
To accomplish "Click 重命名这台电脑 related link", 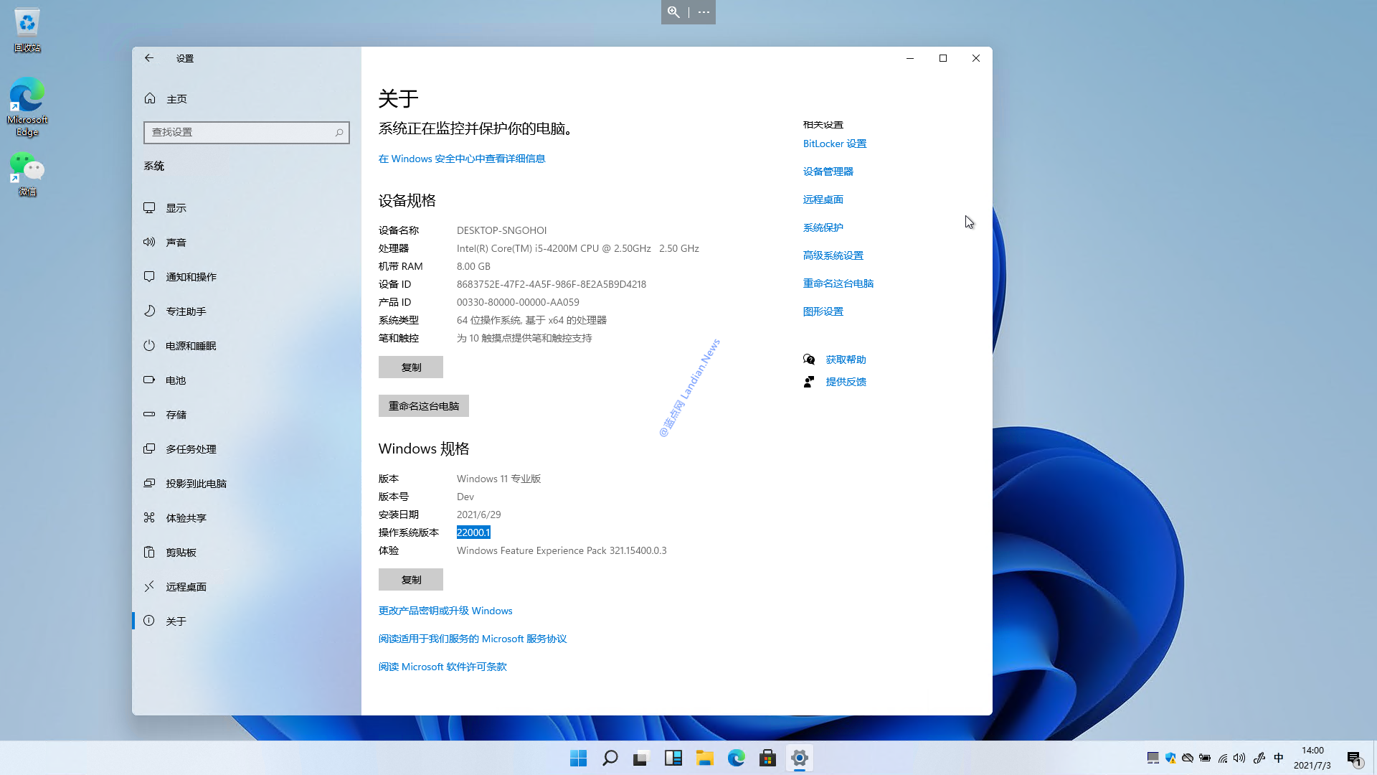I will [838, 283].
